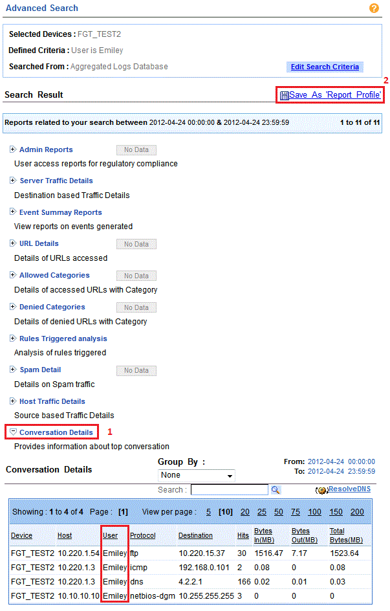Open the URL Details link
This screenshot has width=390, height=611.
coord(39,243)
